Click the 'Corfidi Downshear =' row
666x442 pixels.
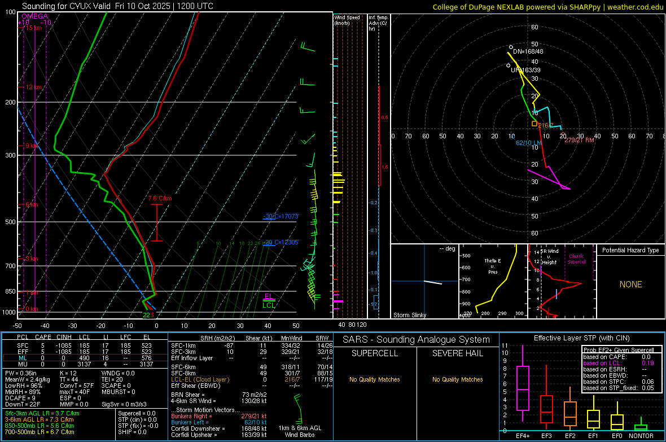click(219, 428)
